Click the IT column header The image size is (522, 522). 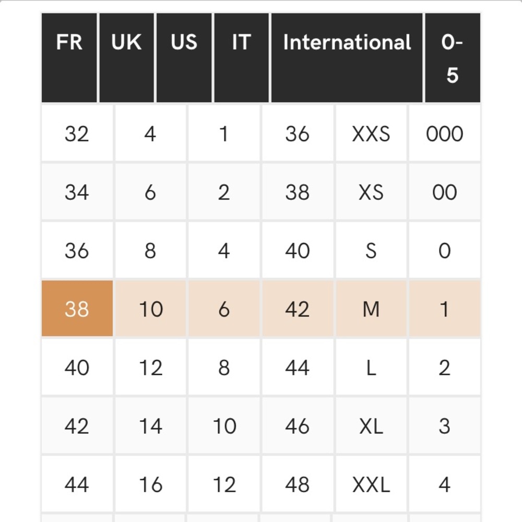(x=241, y=58)
